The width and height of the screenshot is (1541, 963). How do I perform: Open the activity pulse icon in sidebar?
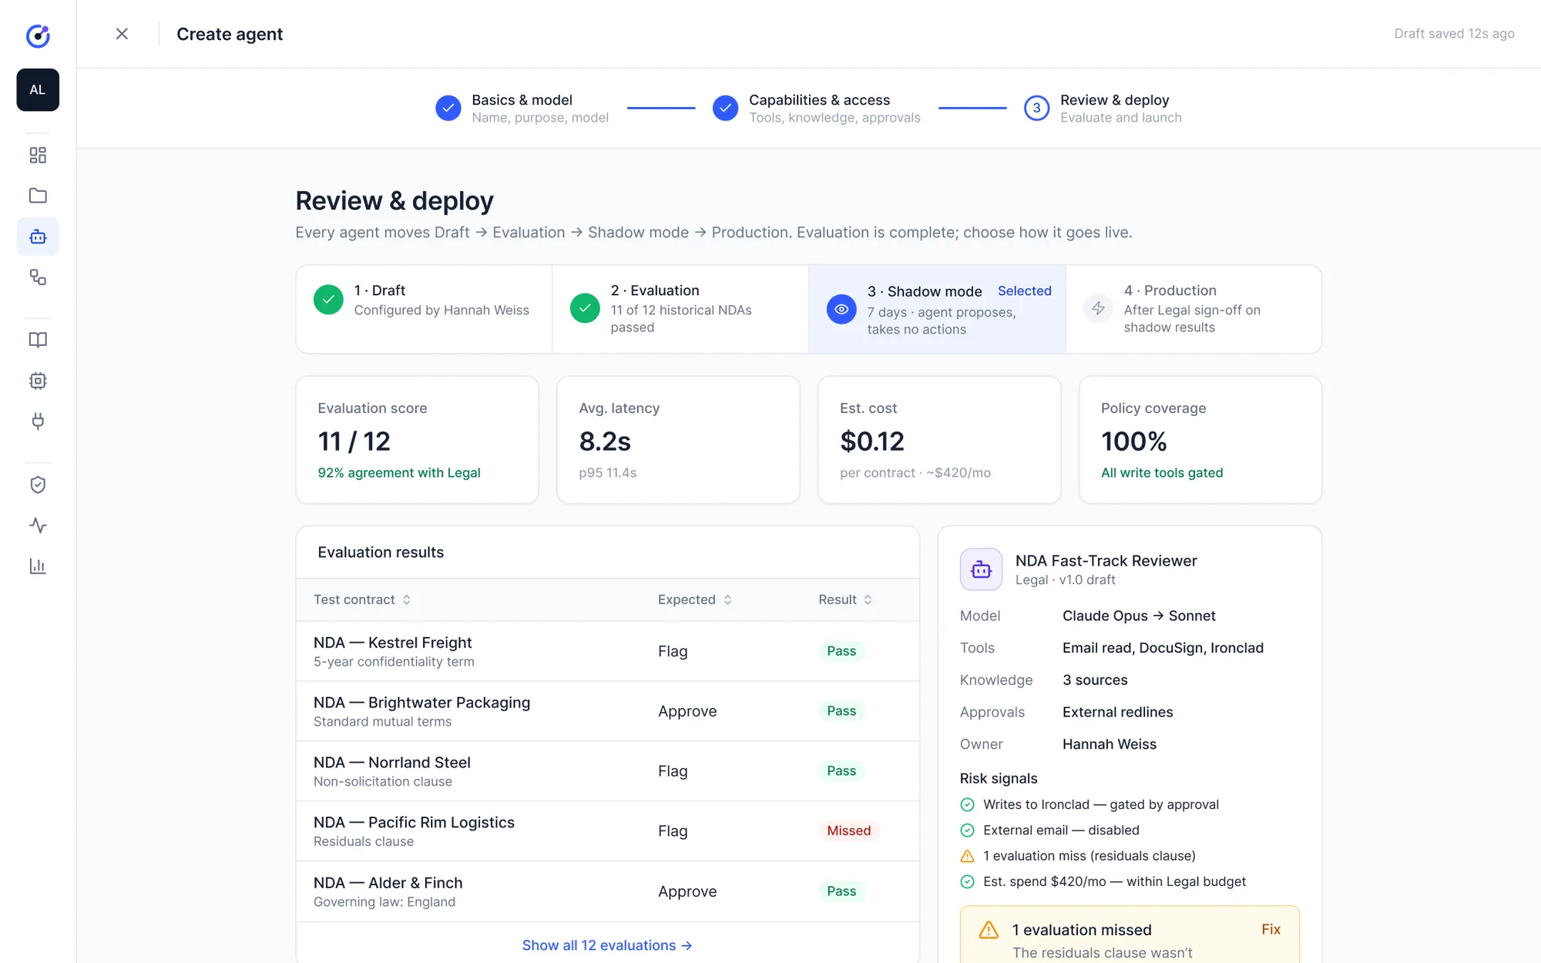[x=38, y=525]
